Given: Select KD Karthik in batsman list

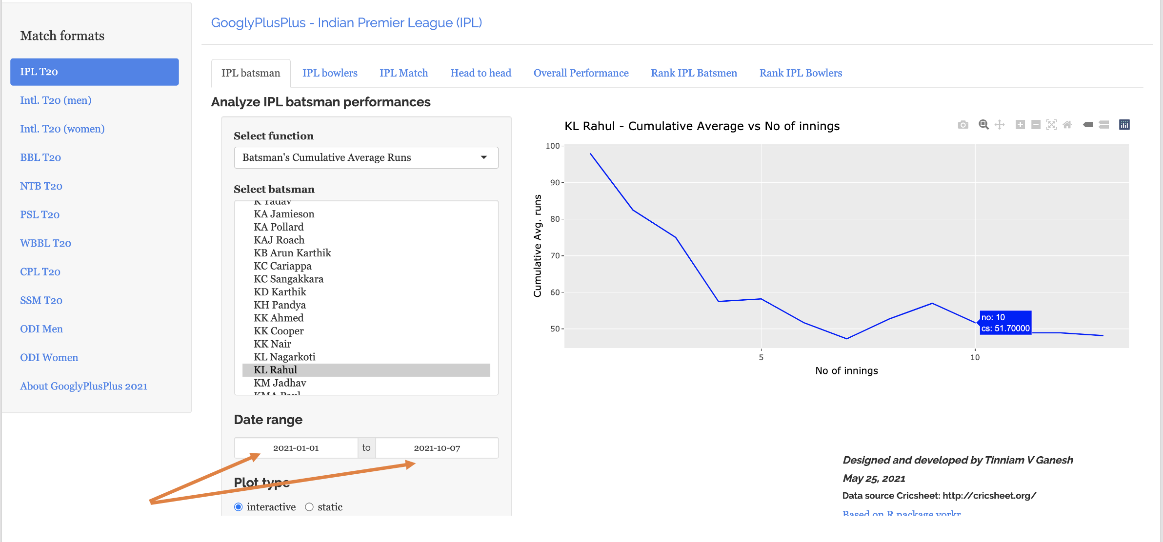Looking at the screenshot, I should pyautogui.click(x=280, y=292).
